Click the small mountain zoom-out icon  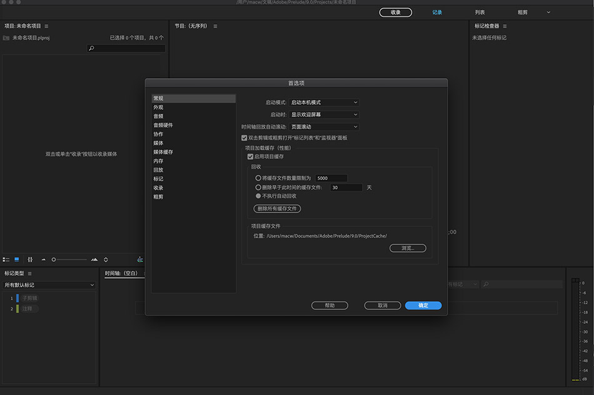pos(43,260)
